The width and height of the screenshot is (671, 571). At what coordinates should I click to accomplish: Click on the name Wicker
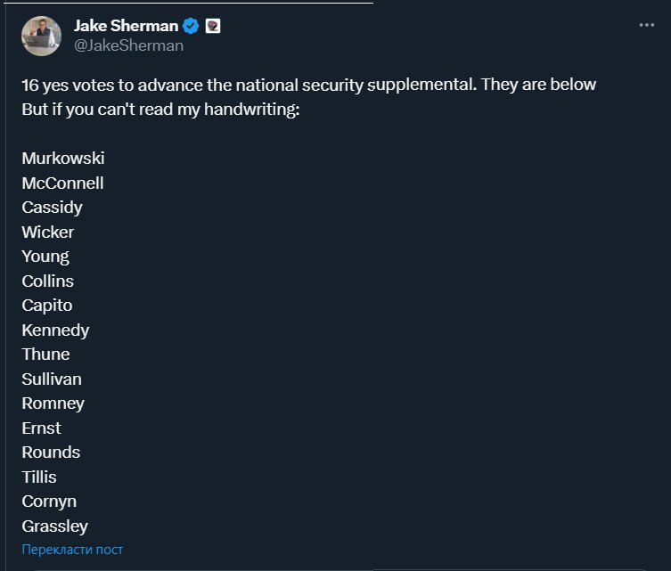click(48, 232)
